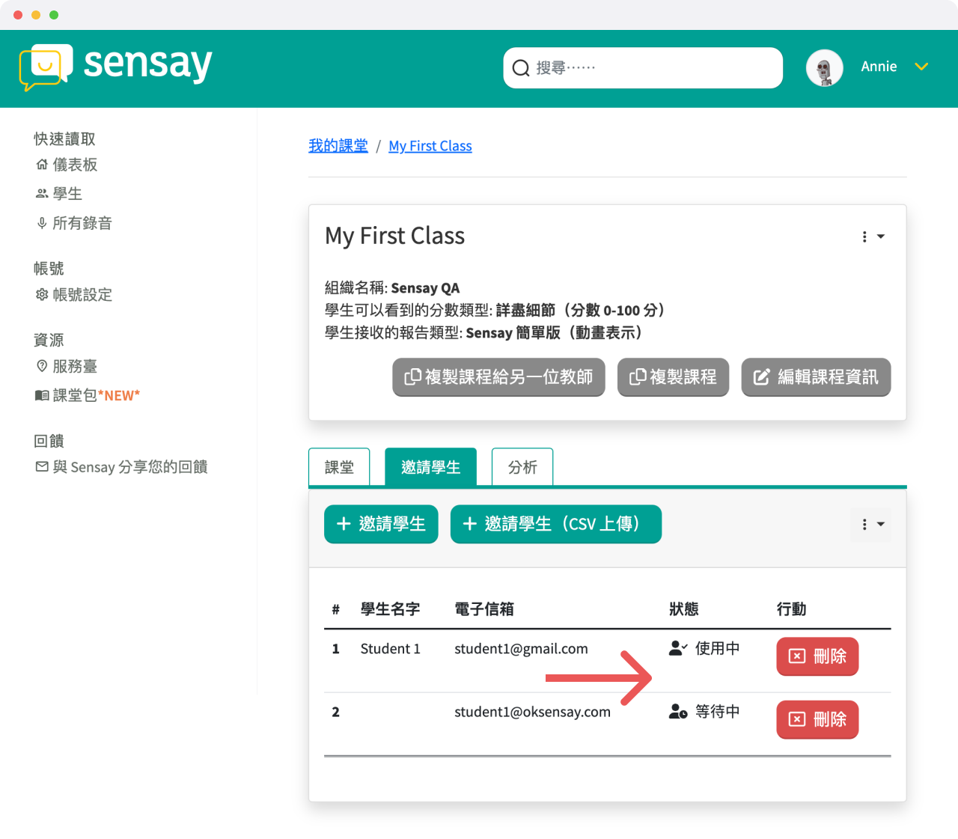Click 邀請學生 (CSV 上傳) button
The image size is (958, 839).
(556, 524)
